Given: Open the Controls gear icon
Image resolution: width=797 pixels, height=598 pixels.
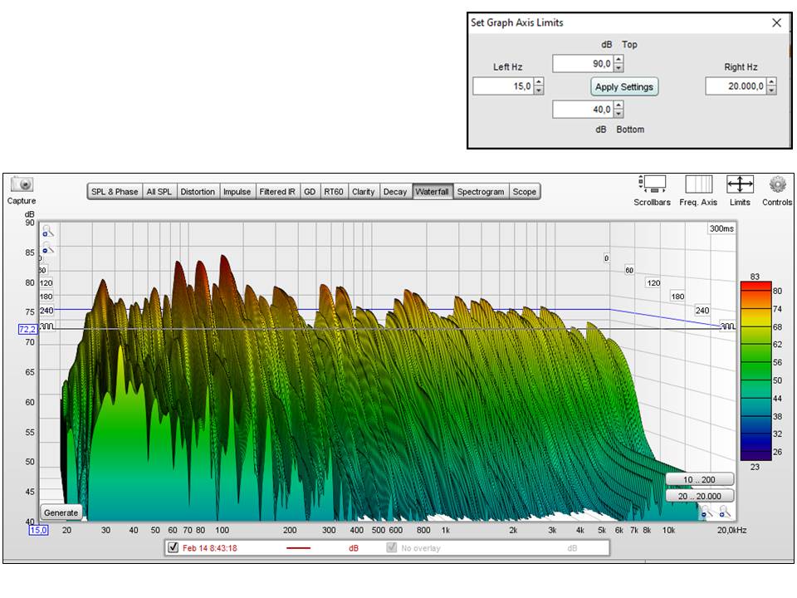Looking at the screenshot, I should pyautogui.click(x=777, y=184).
